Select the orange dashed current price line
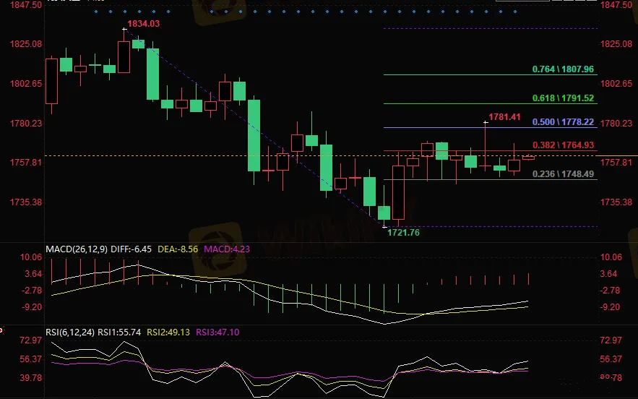This screenshot has height=399, width=638. point(319,155)
